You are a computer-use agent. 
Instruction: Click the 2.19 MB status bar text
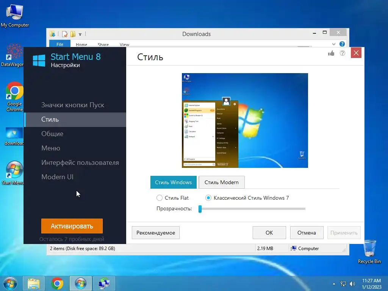click(265, 249)
